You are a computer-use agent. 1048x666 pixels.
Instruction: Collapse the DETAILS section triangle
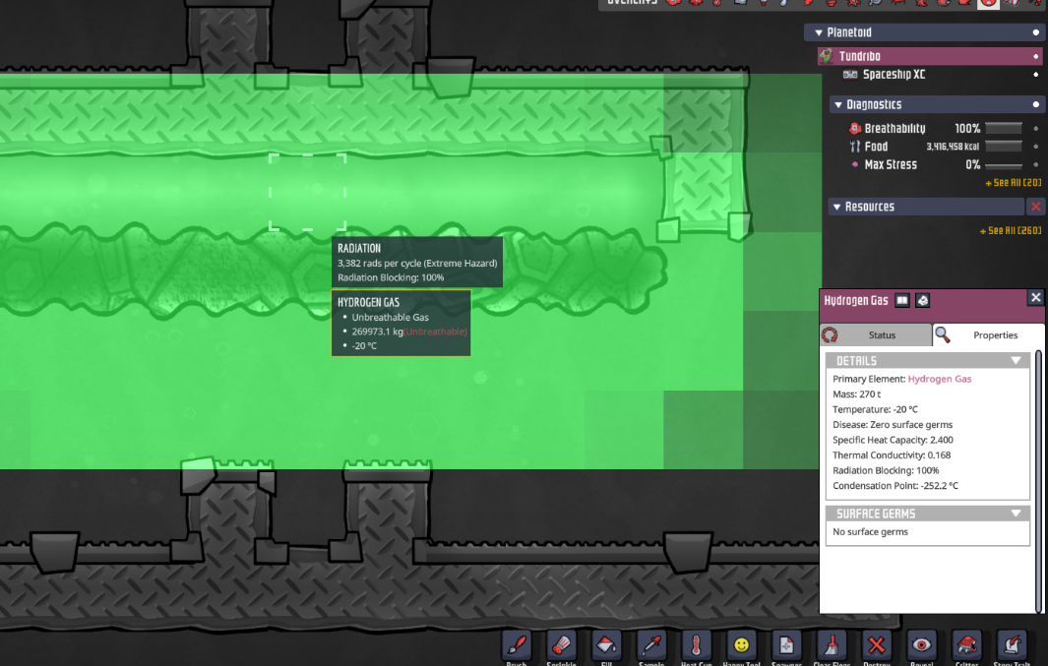point(1016,361)
